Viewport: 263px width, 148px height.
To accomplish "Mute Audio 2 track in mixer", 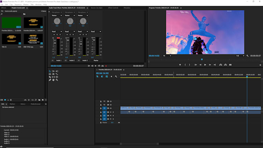I will click(x=67, y=34).
